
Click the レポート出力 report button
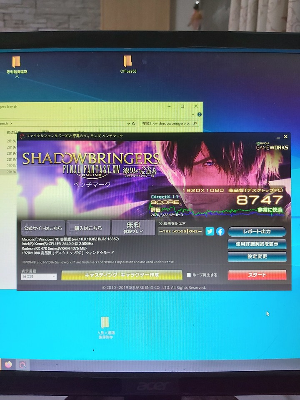(x=257, y=231)
